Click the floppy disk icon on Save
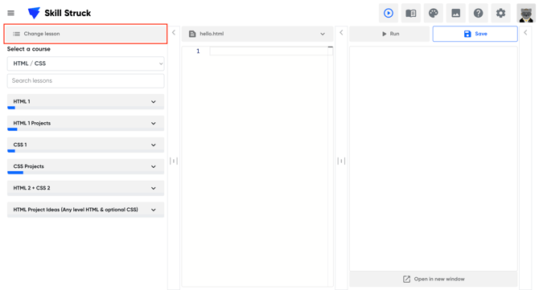The image size is (539, 290). [x=467, y=34]
